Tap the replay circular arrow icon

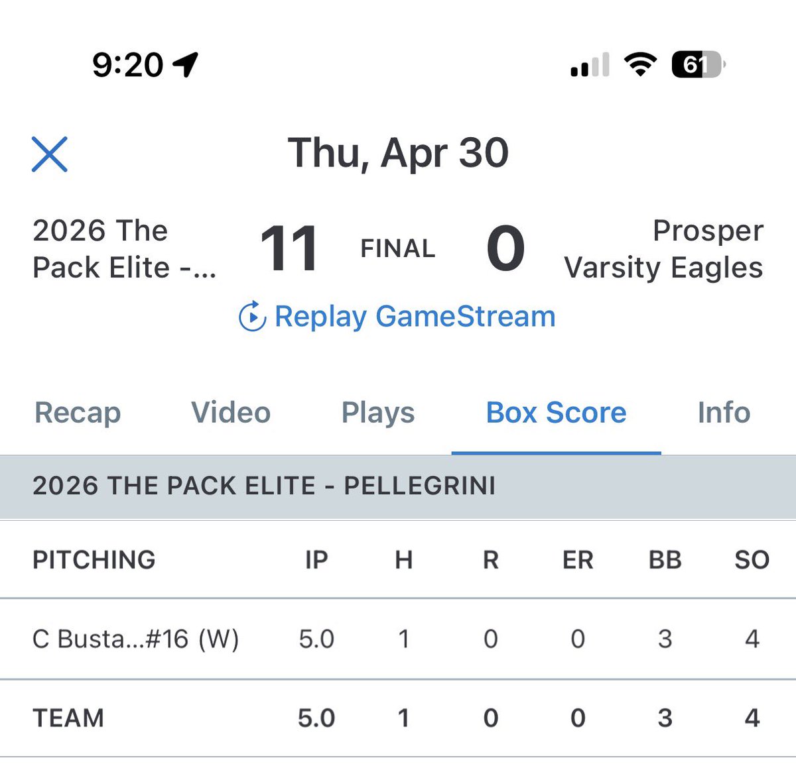click(x=253, y=316)
